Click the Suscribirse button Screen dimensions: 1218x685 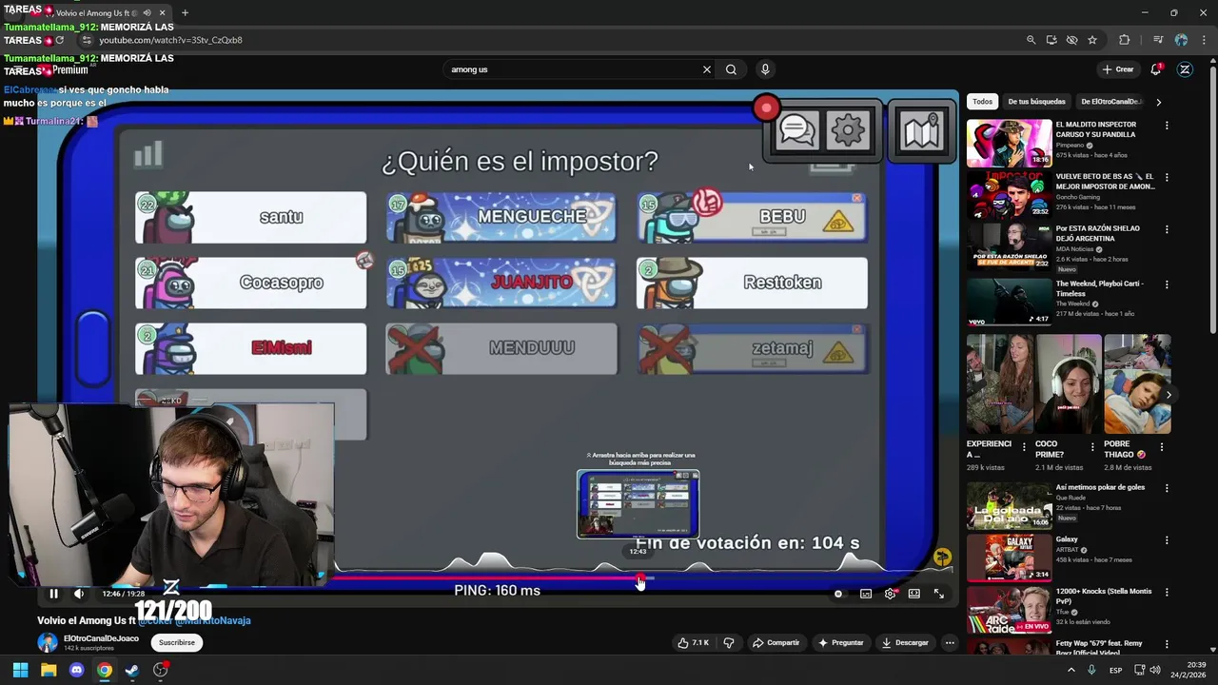click(x=177, y=642)
